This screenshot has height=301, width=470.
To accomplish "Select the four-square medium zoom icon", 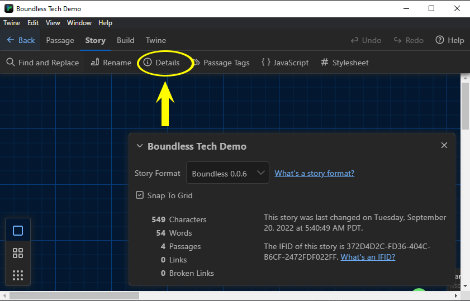I will 18,253.
